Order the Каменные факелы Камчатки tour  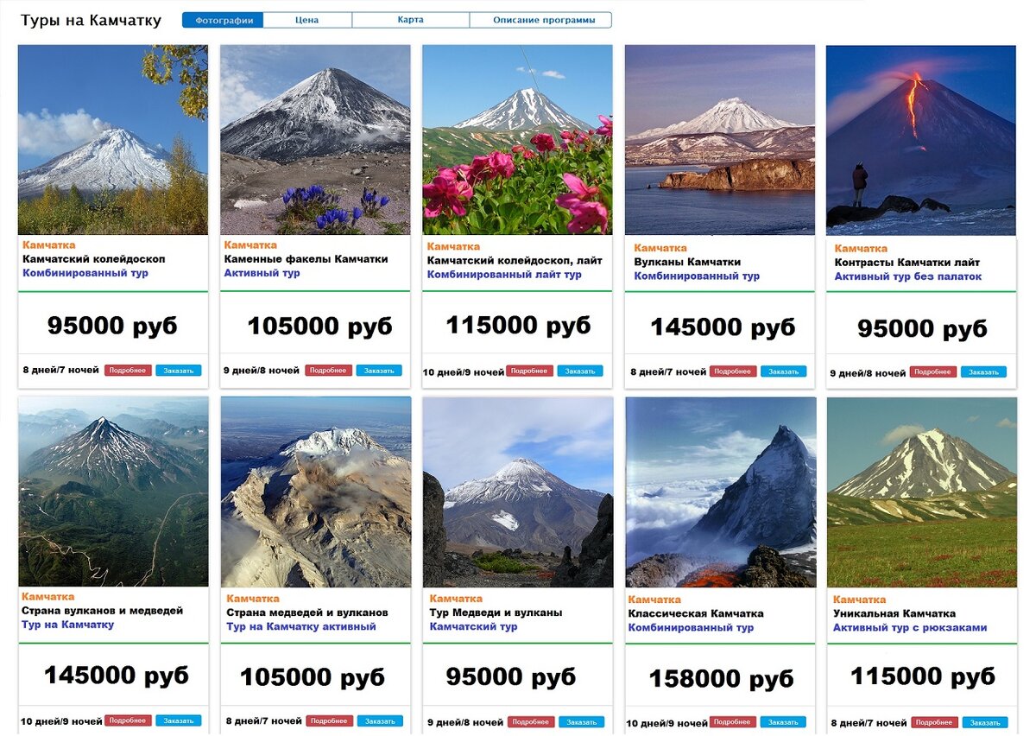point(379,371)
